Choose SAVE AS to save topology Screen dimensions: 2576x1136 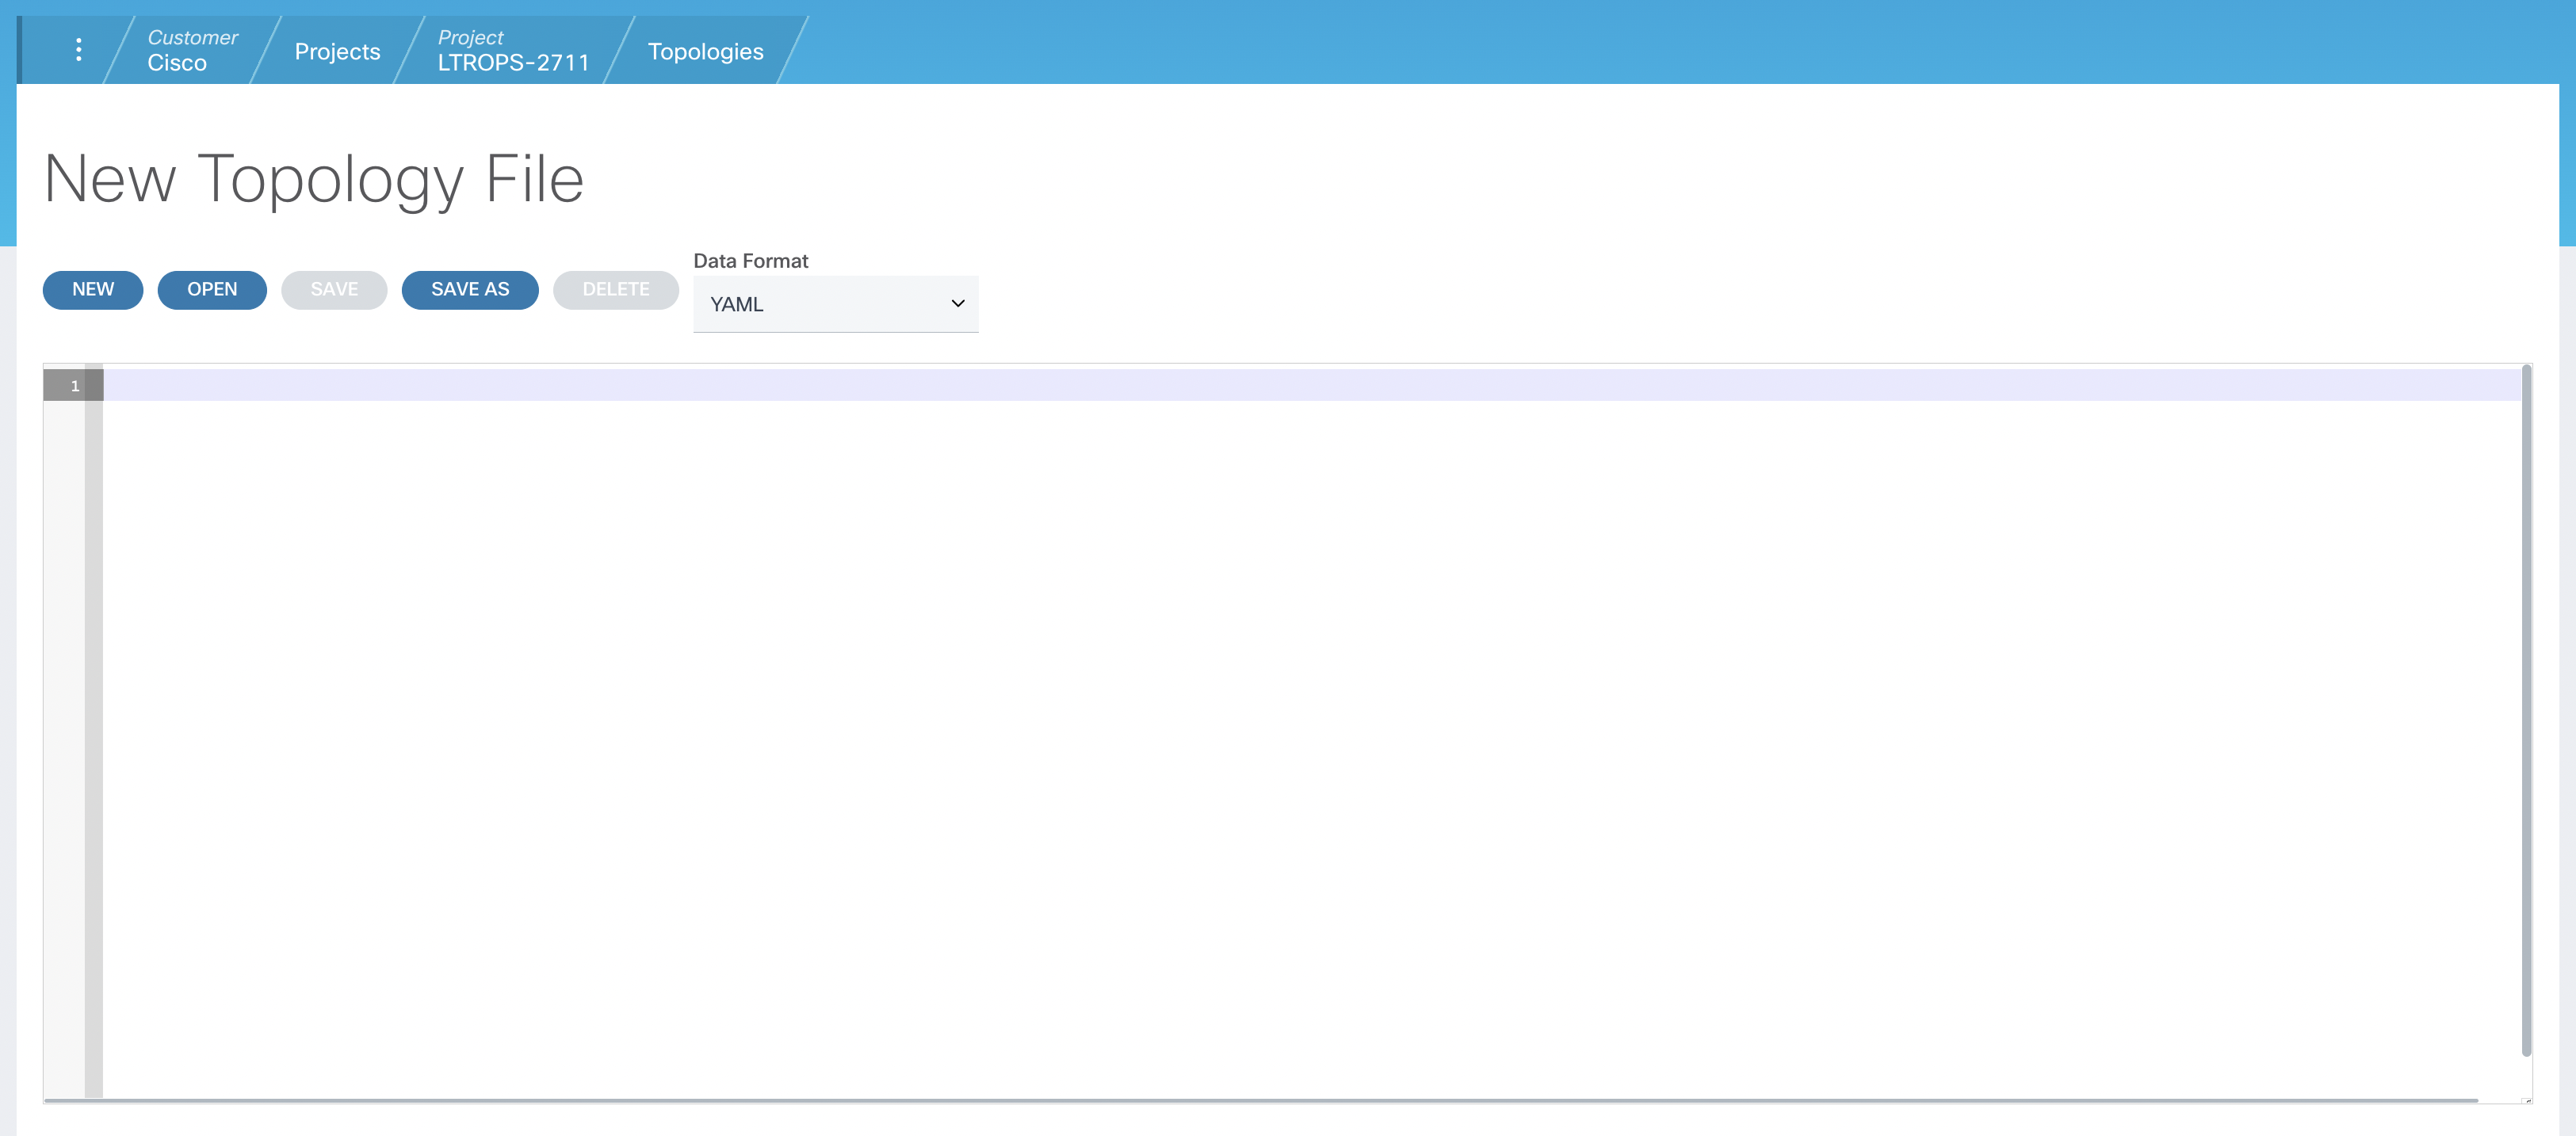(x=470, y=290)
